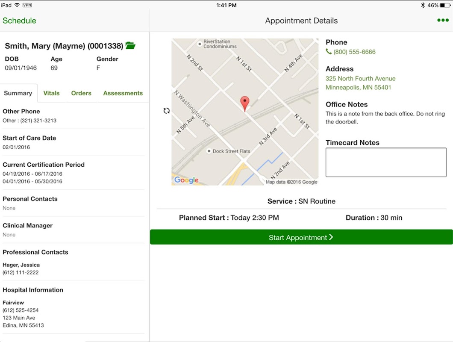Tap the Bluetooth status icon
Viewport: 453px width, 342px height.
click(x=423, y=5)
